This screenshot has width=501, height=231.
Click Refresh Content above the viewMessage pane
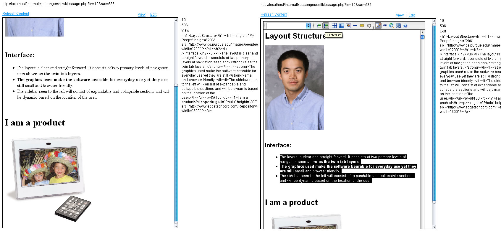[x=16, y=14]
